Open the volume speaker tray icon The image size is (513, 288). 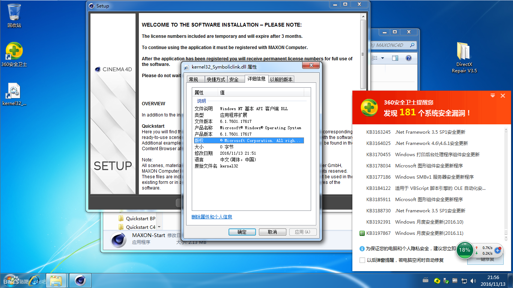tap(473, 281)
